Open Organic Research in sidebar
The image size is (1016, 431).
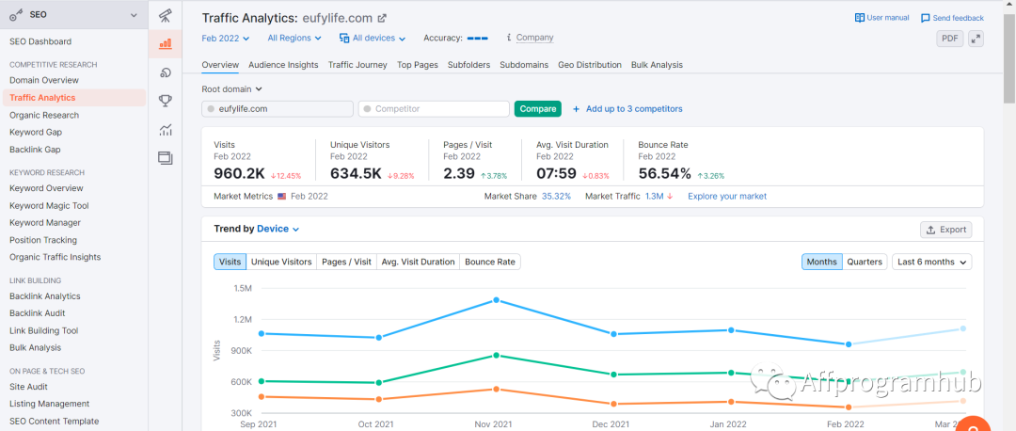[44, 115]
